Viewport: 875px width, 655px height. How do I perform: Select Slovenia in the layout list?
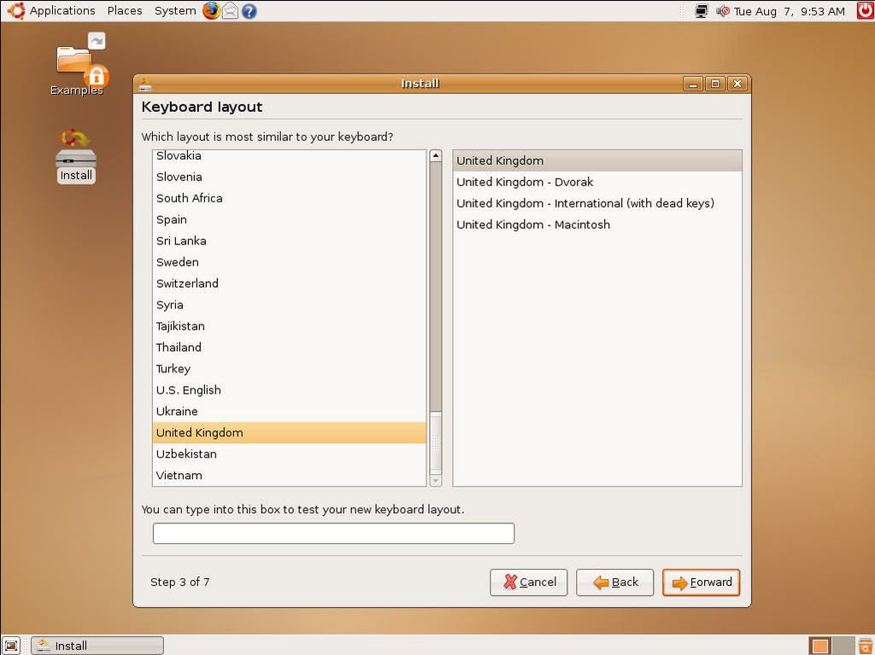coord(289,177)
